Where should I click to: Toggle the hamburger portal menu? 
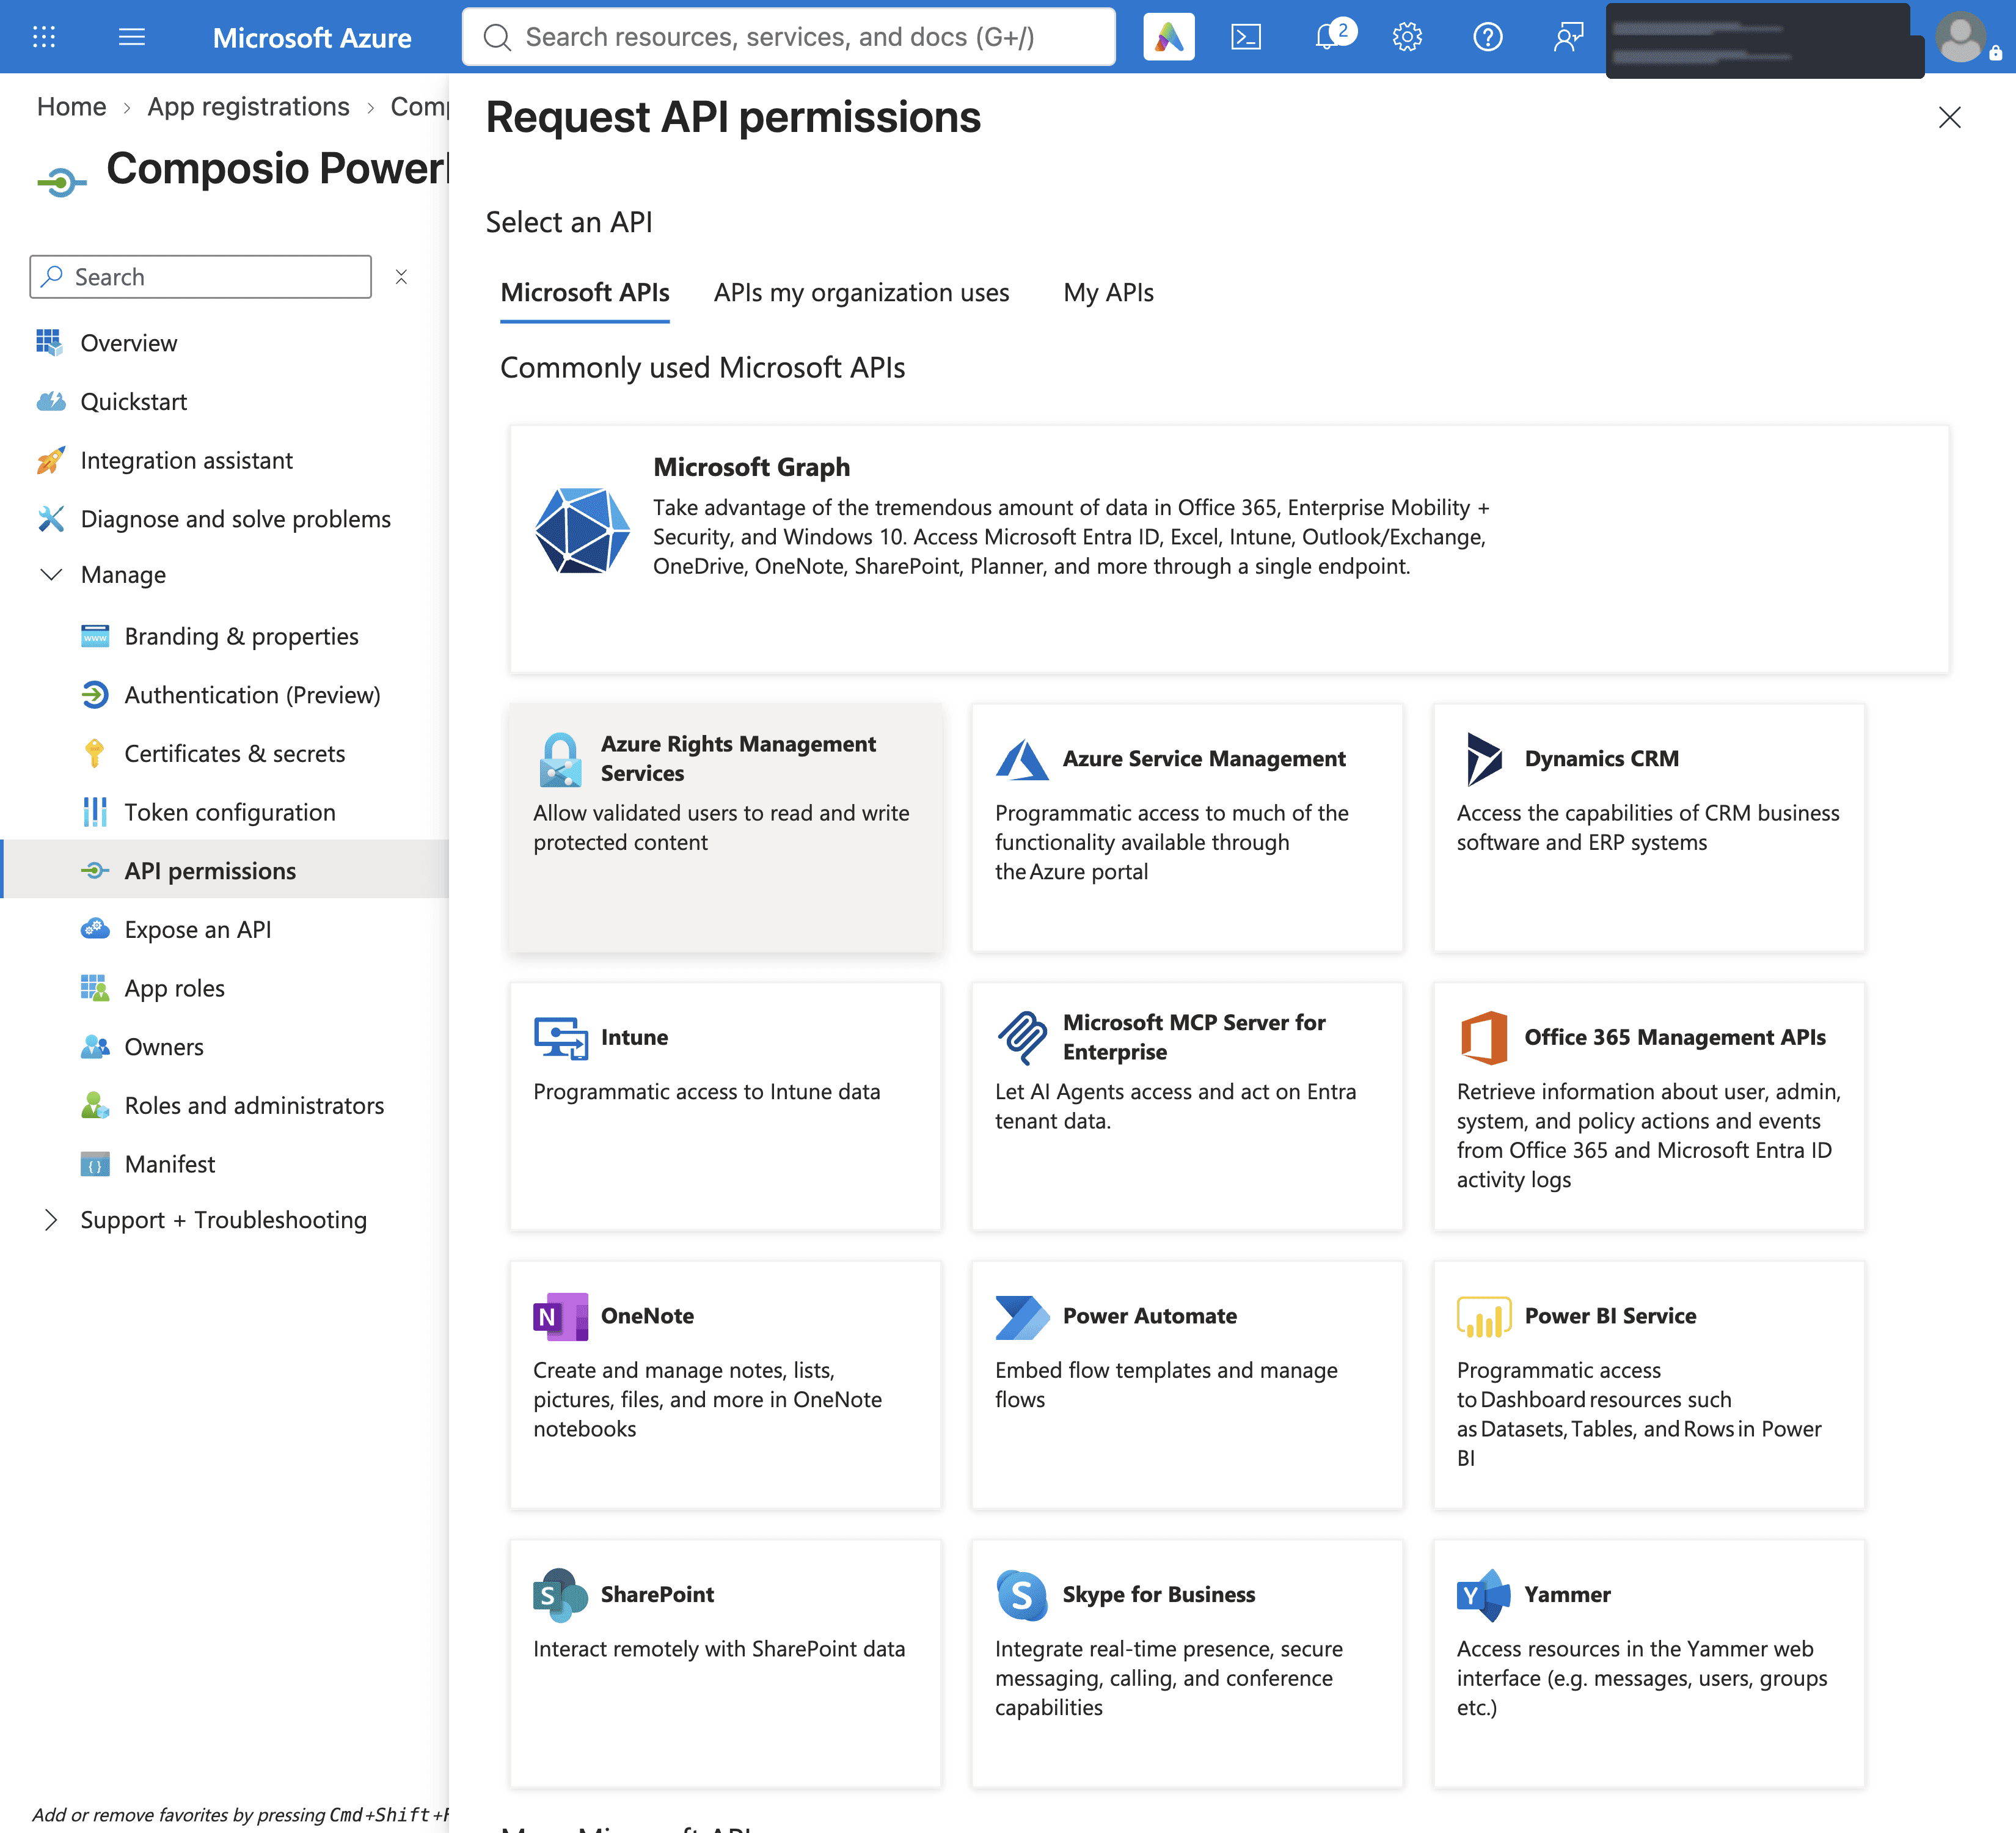click(132, 37)
